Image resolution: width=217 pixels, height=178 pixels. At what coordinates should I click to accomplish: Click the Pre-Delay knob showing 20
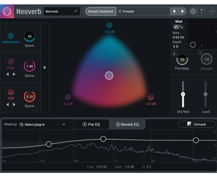coord(182,59)
